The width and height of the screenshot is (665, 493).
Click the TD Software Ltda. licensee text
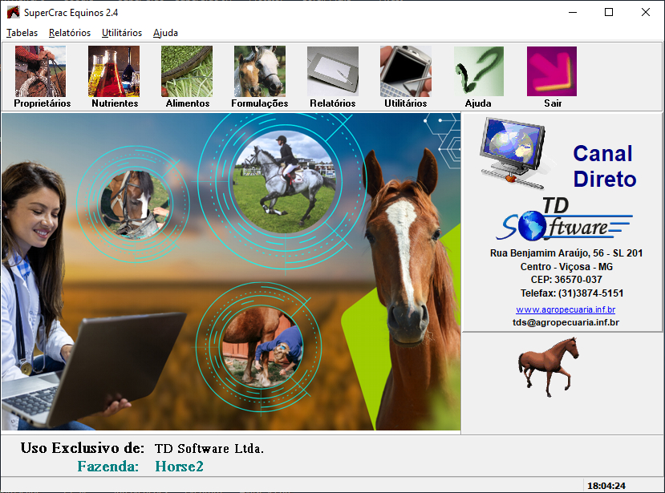tap(209, 448)
